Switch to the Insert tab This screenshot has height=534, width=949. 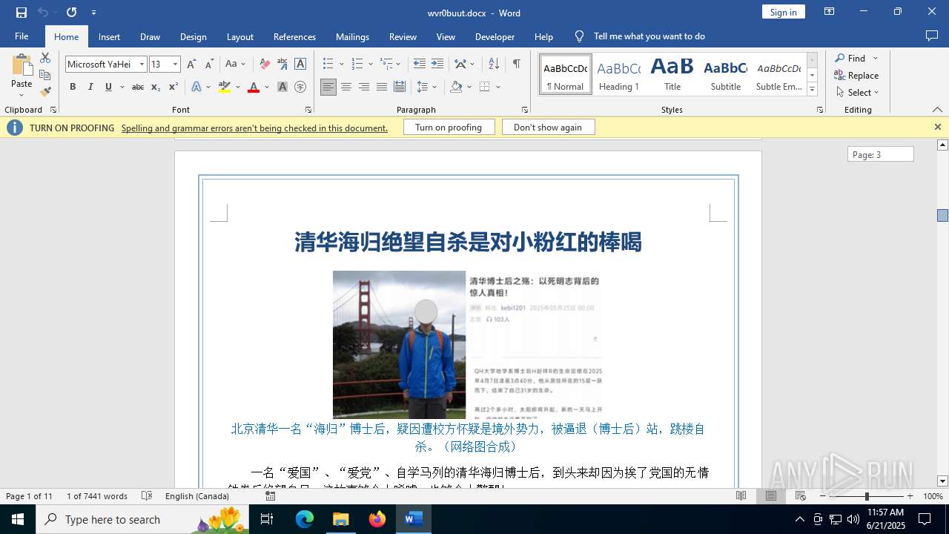[109, 36]
